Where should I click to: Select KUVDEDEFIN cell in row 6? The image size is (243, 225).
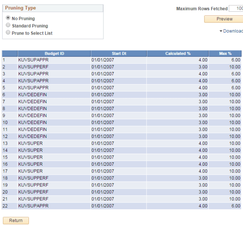click(33, 94)
